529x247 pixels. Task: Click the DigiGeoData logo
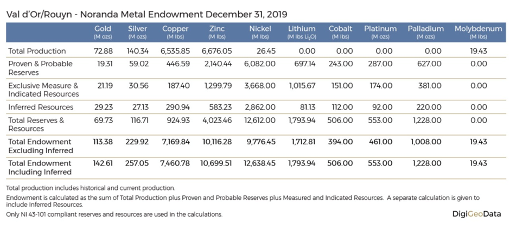click(476, 214)
